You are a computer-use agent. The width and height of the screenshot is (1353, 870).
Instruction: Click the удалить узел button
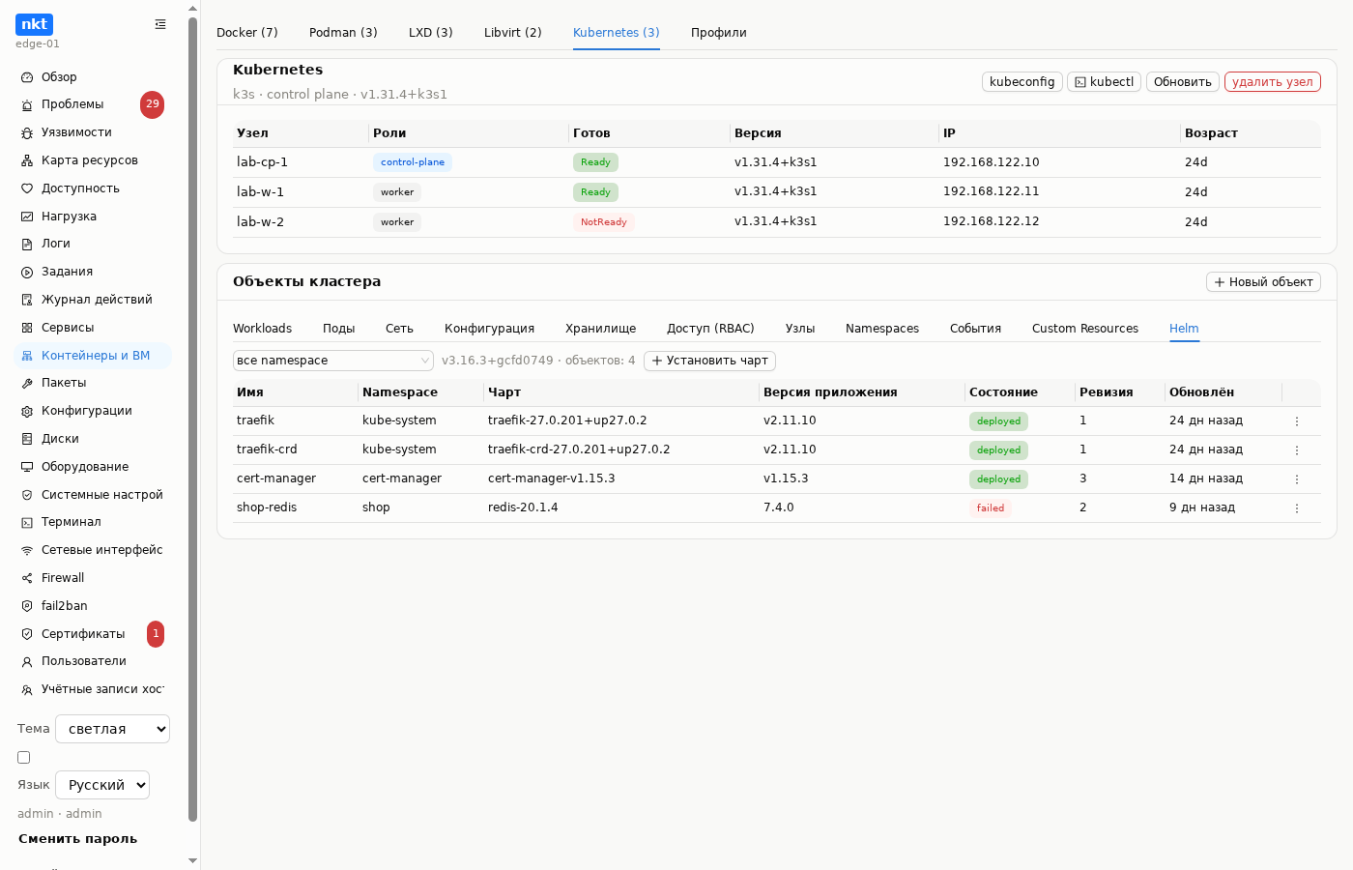click(x=1273, y=82)
